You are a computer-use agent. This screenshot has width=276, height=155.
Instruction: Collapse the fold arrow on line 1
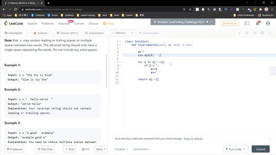click(x=120, y=41)
